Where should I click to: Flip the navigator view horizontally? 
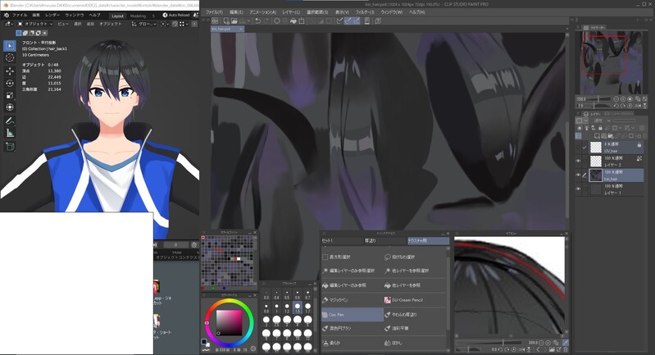tap(638, 106)
